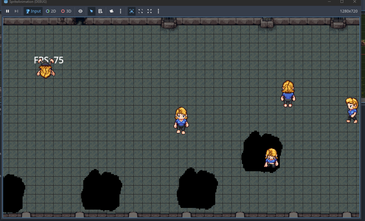365x221 pixels.
Task: Select the back-facing blonde character
Action: click(x=288, y=94)
